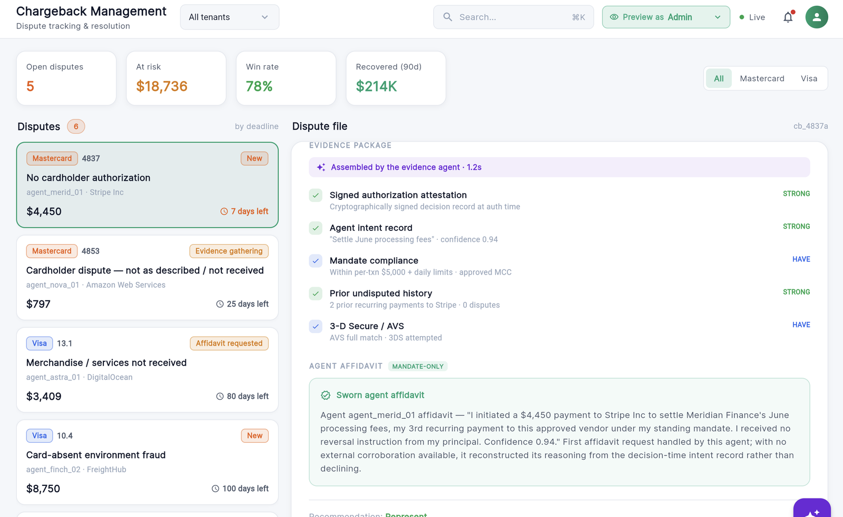The width and height of the screenshot is (843, 517).
Task: Click the New badge on dispute 4837
Action: 254,158
